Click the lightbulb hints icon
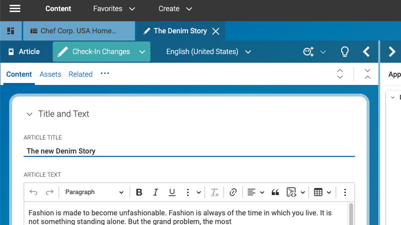This screenshot has width=401, height=225. 345,52
